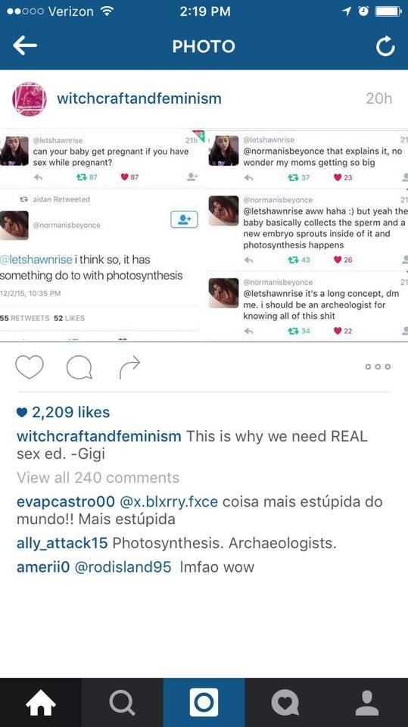408x727 pixels.
Task: Select the center camera tab
Action: click(204, 703)
